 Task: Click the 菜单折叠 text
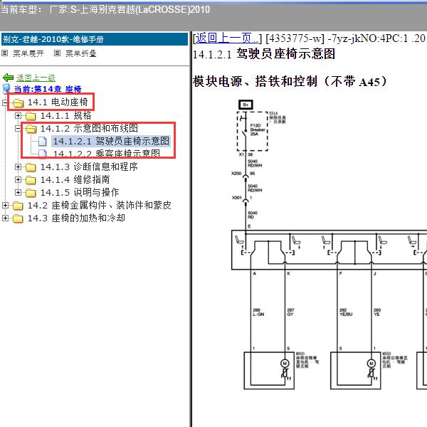click(81, 53)
